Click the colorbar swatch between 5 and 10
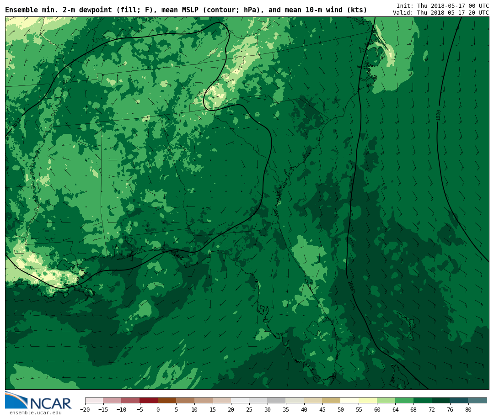The width and height of the screenshot is (494, 418). 185,400
